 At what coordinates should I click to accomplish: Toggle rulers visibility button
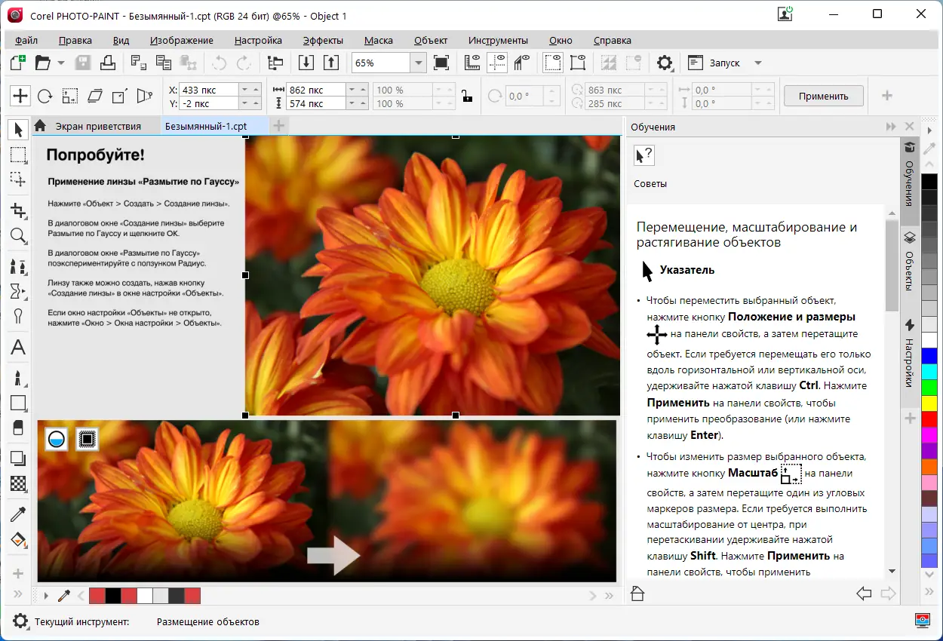coord(472,63)
